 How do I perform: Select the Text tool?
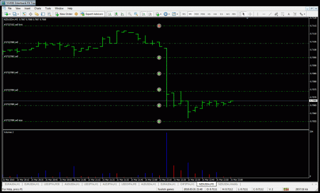289,14
